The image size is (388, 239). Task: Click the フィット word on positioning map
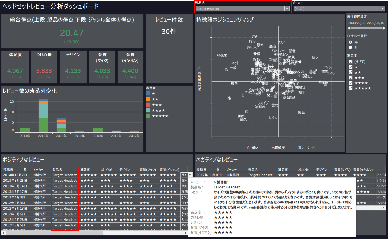[329, 67]
